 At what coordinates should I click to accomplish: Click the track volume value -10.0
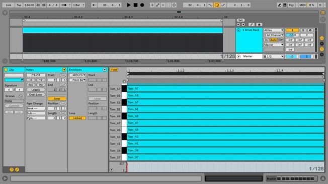(292, 35)
